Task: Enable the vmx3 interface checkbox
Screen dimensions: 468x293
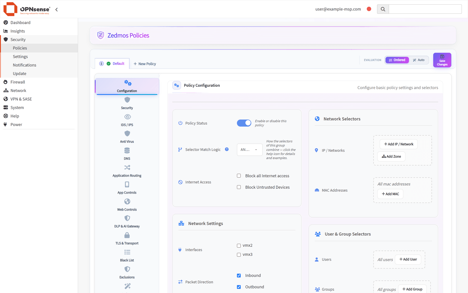Action: [239, 255]
